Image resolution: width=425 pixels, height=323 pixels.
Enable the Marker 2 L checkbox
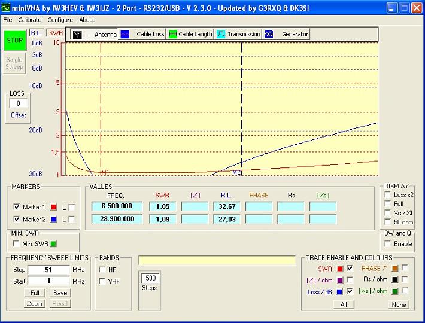[72, 219]
